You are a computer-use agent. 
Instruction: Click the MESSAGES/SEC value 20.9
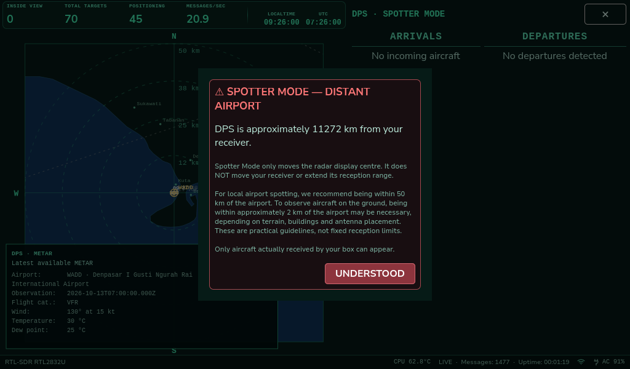click(x=197, y=19)
